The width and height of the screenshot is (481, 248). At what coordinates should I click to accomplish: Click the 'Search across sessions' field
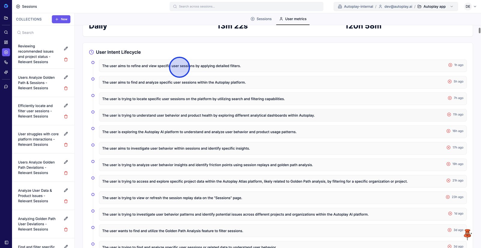click(x=247, y=7)
